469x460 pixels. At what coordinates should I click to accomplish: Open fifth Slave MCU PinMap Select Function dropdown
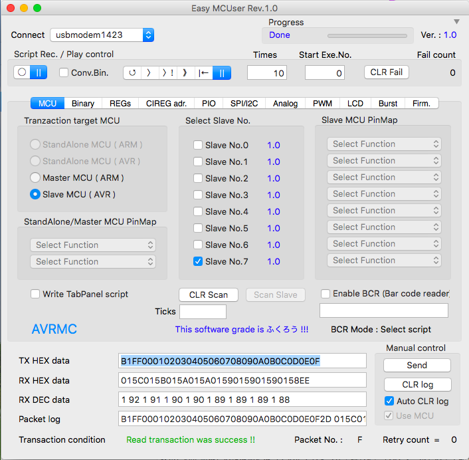tap(384, 211)
